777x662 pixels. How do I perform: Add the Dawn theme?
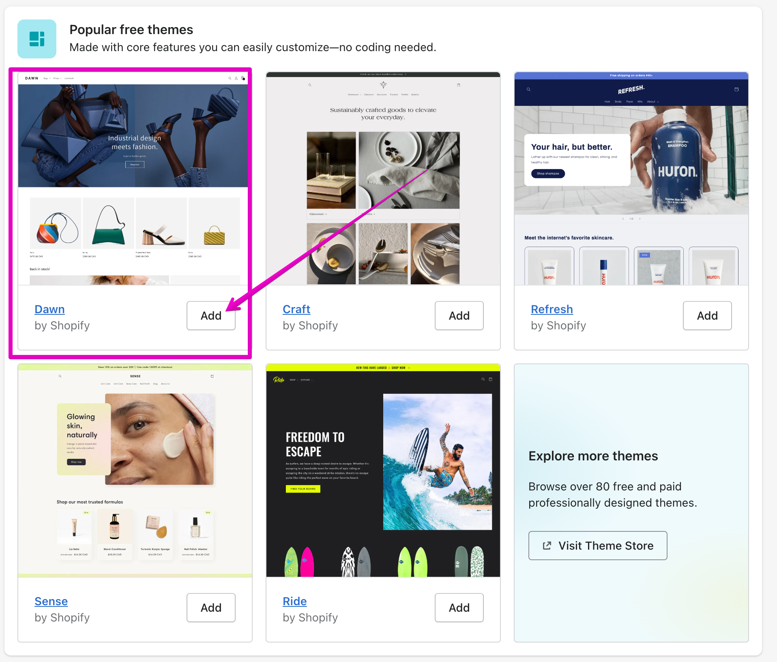[x=211, y=316]
